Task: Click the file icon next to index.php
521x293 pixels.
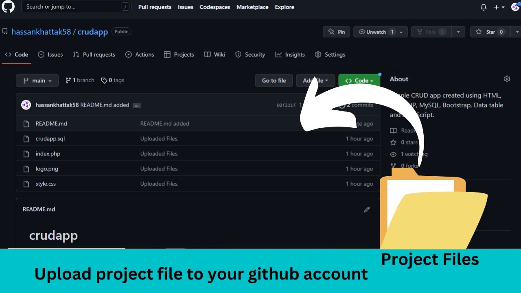Action: tap(26, 154)
